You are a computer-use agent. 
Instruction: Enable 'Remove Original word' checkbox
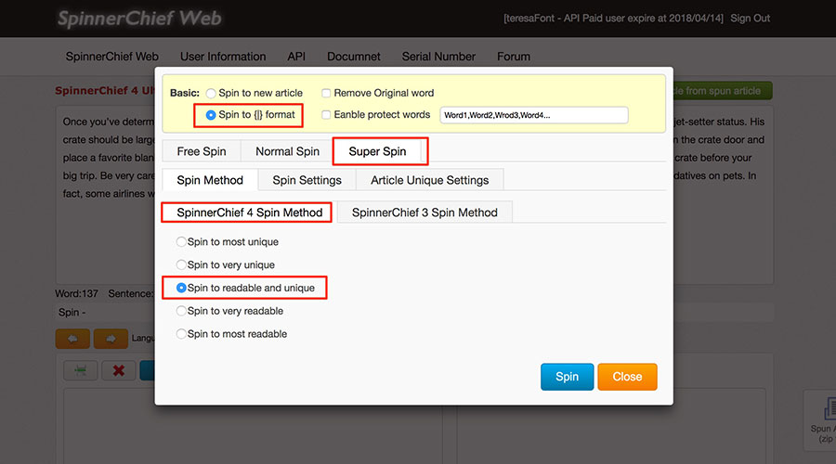coord(326,93)
